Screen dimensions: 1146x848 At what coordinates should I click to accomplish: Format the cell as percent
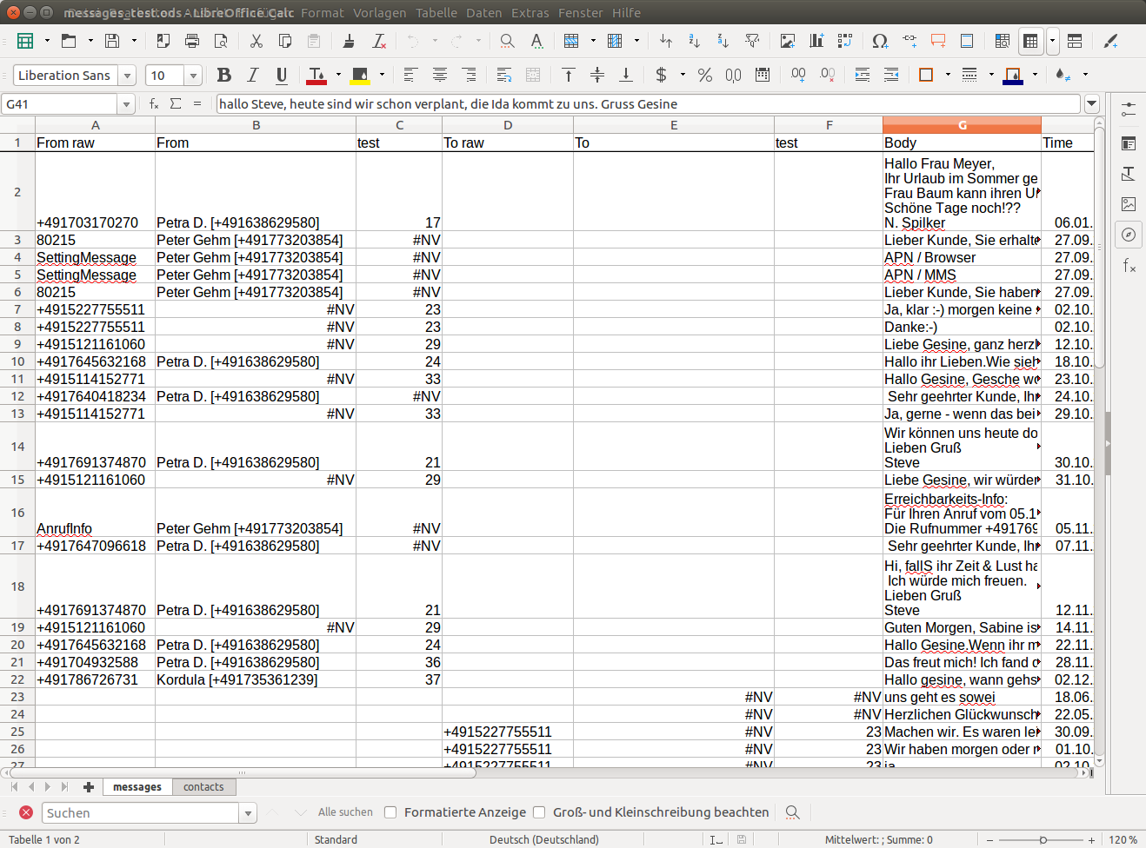click(705, 76)
